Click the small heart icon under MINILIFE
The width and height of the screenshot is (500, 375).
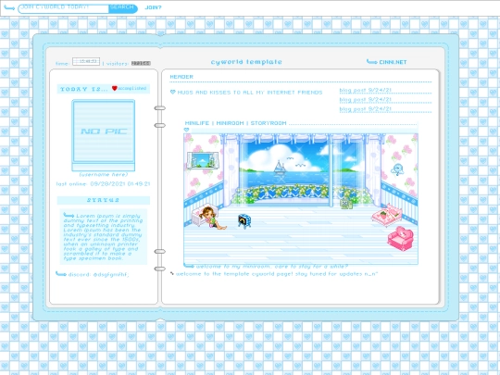(x=186, y=130)
